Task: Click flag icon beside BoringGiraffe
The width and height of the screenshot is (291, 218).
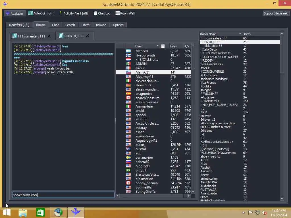Action: [x=128, y=192]
